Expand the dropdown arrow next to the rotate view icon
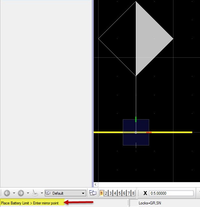The height and width of the screenshot is (207, 200). [42, 193]
